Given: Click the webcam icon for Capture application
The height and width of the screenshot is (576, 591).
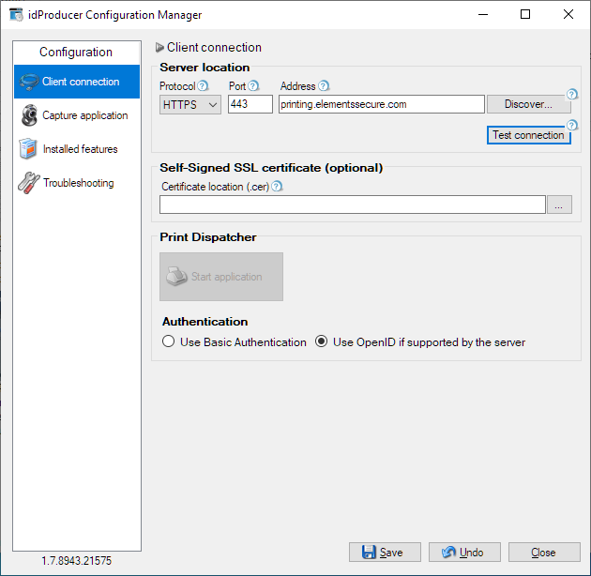Looking at the screenshot, I should pyautogui.click(x=28, y=115).
